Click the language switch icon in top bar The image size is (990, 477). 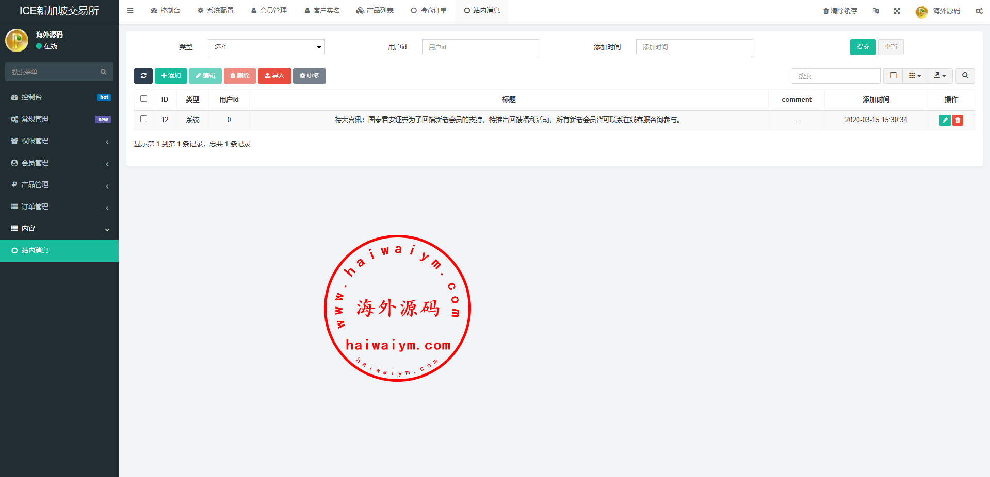tap(875, 11)
